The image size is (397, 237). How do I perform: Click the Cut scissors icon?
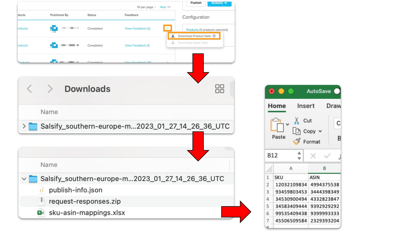(x=297, y=120)
